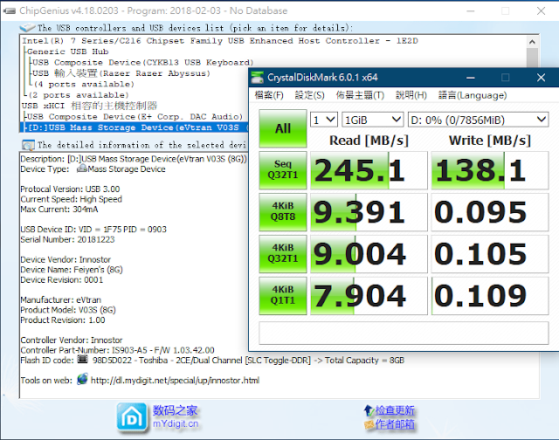Open the 檔案(F) menu
Viewport: 559px width, 440px height.
tap(269, 95)
